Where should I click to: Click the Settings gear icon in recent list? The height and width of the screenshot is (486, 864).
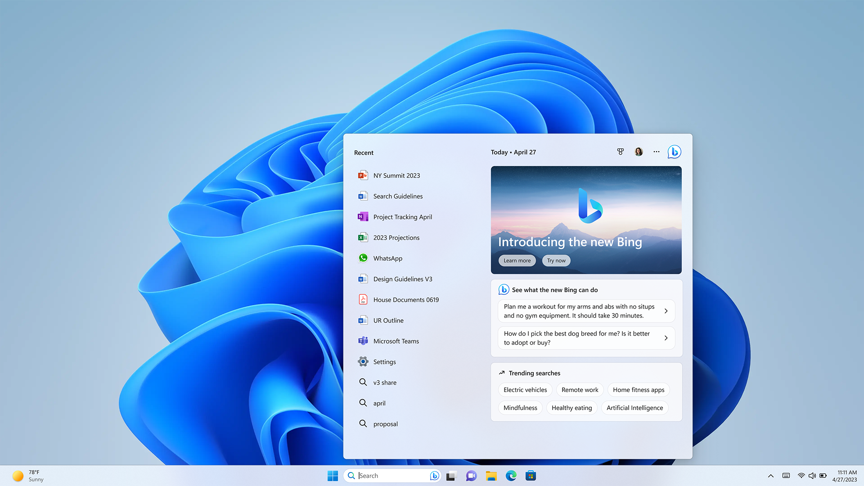tap(362, 361)
